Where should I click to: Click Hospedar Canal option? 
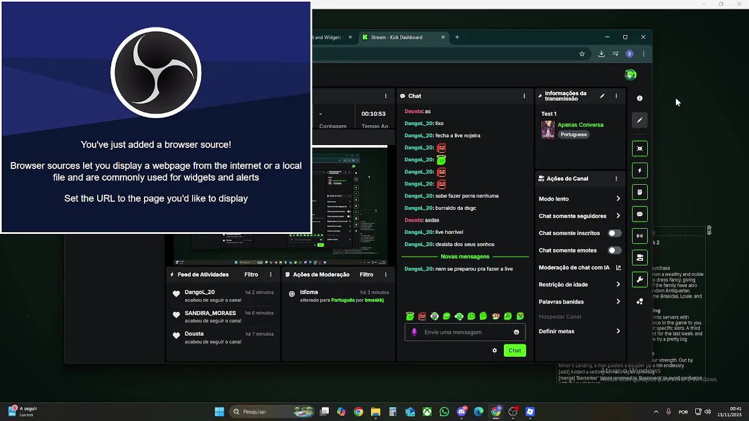(560, 317)
